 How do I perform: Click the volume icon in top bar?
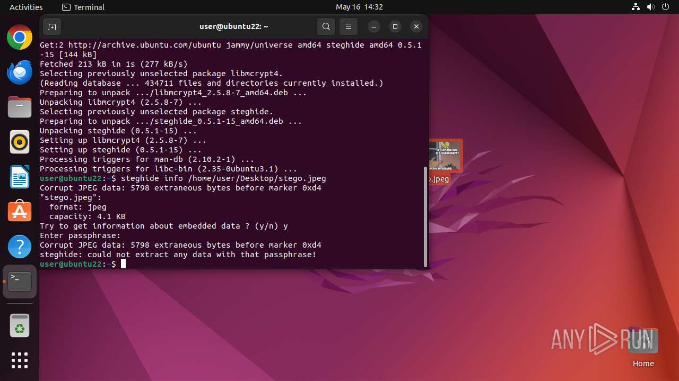pyautogui.click(x=651, y=7)
